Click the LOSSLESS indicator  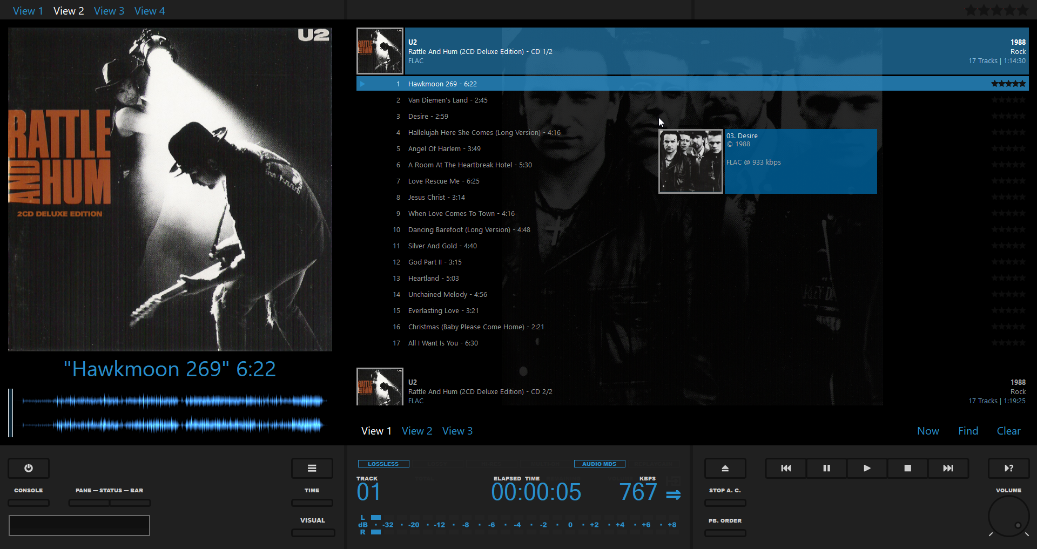383,464
